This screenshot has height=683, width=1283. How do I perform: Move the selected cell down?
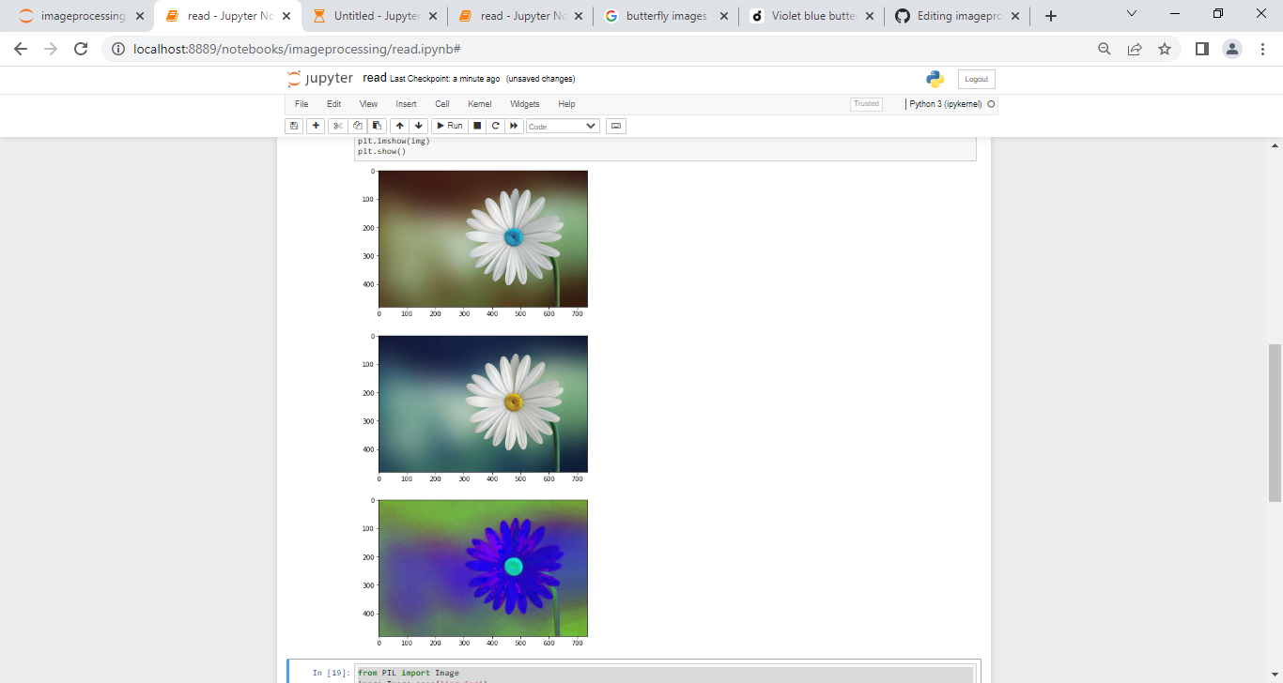pyautogui.click(x=419, y=126)
